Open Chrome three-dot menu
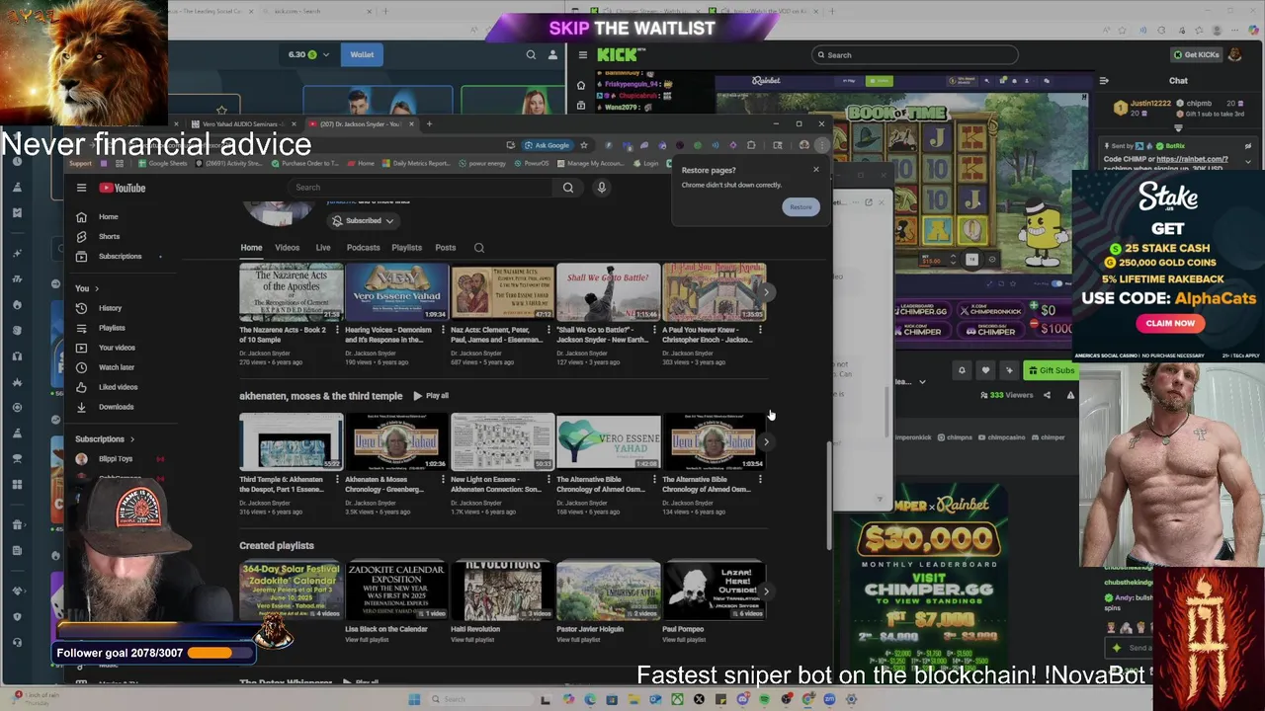Viewport: 1265px width, 711px height. coord(821,145)
